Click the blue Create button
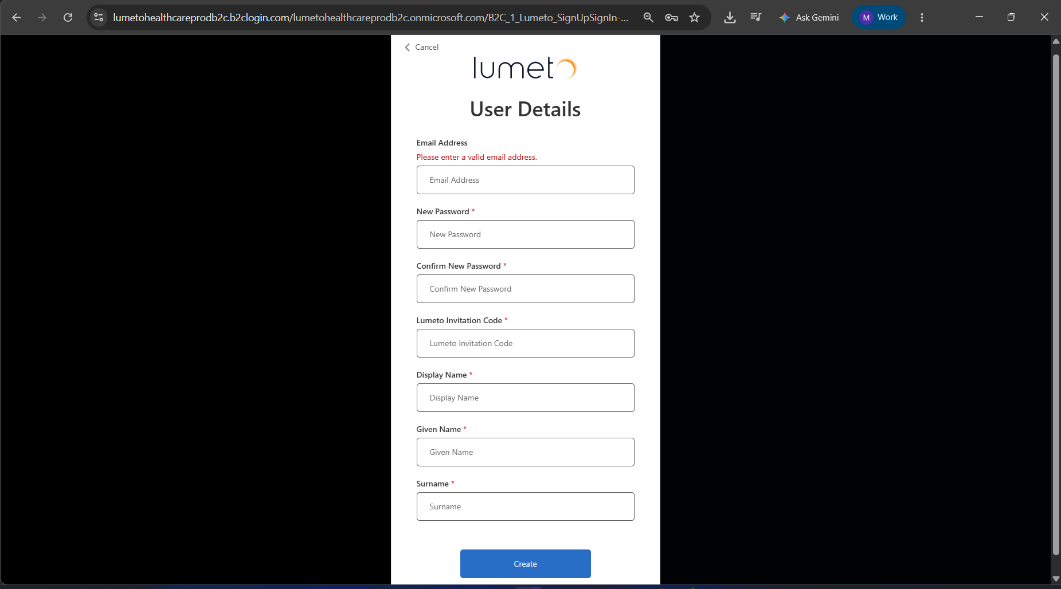Screen dimensions: 1061x589 pos(525,564)
